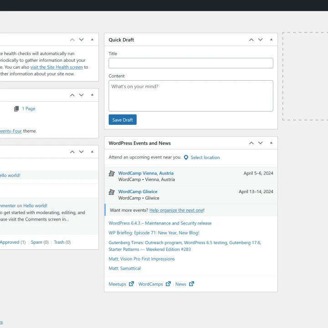The height and width of the screenshot is (328, 328).
Task: Move WordPress Events and News widget up
Action: tap(251, 143)
